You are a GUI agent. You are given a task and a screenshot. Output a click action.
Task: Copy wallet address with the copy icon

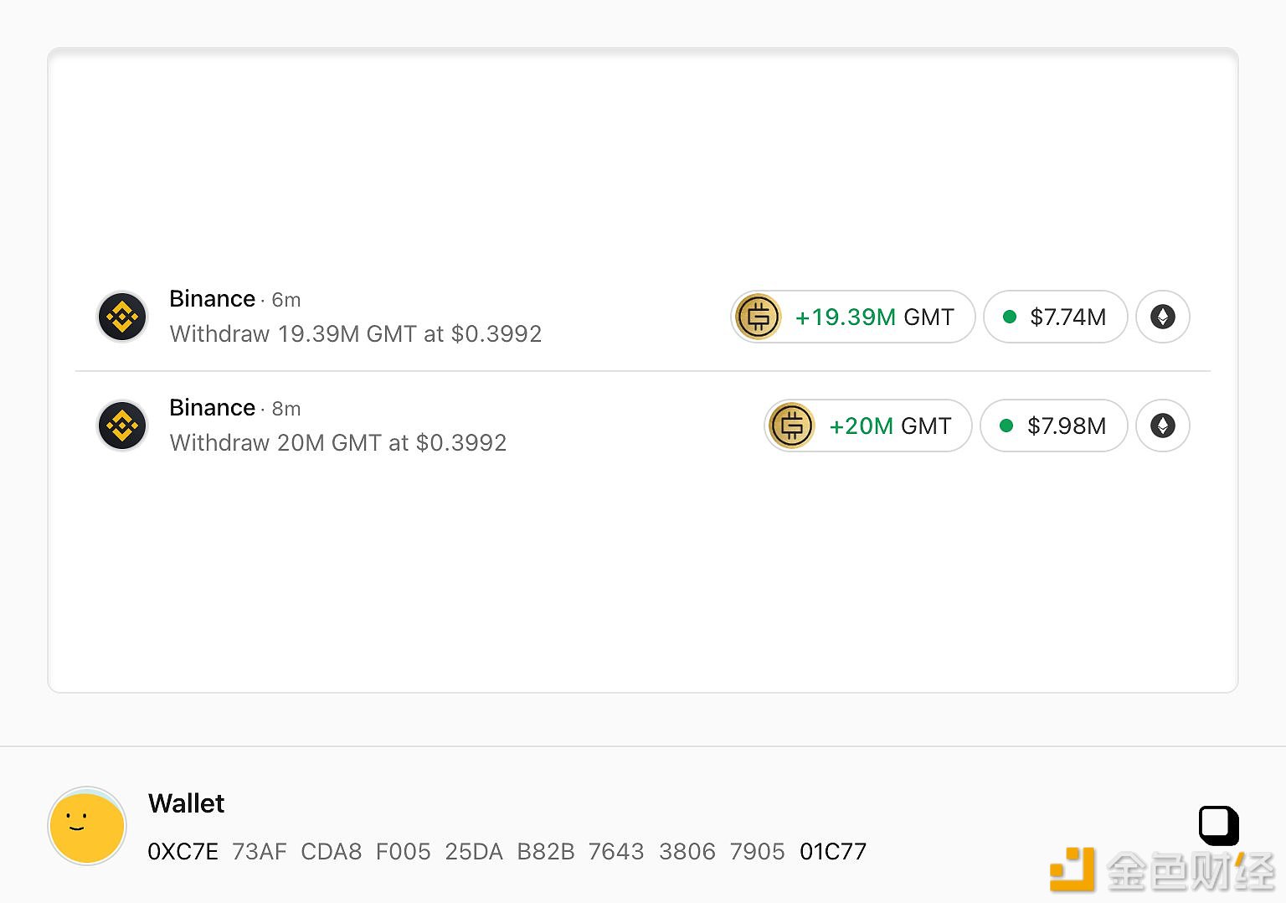point(1218,825)
